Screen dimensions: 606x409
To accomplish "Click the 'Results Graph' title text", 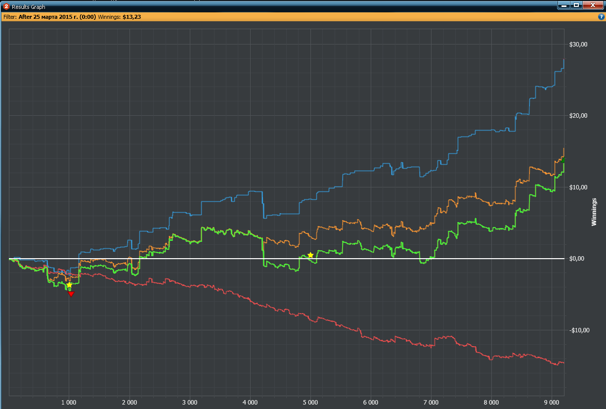I will [28, 7].
